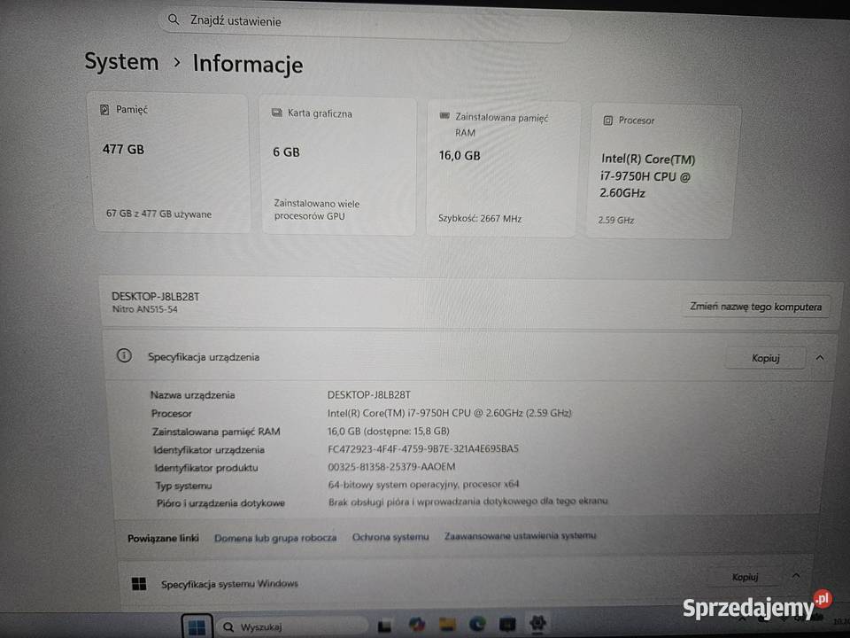Open Zaawansowane ustawienia systemu link
The height and width of the screenshot is (638, 850).
tap(521, 536)
